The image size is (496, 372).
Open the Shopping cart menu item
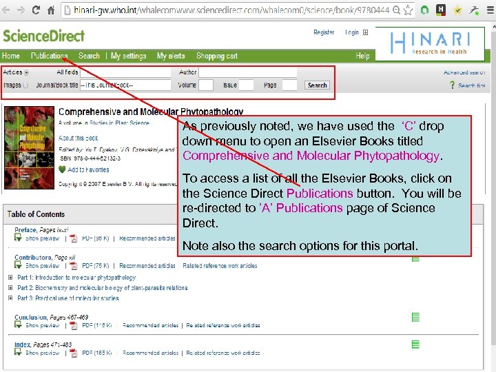pos(217,56)
